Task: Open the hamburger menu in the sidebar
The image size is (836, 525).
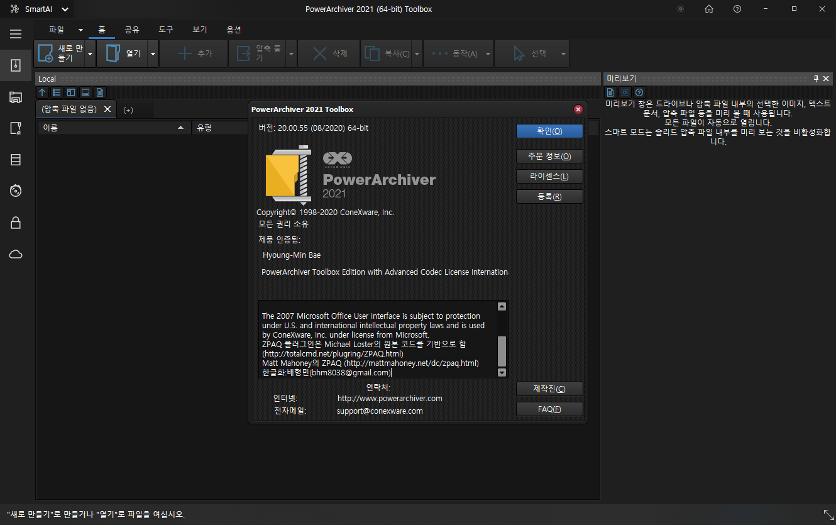Action: 16,34
